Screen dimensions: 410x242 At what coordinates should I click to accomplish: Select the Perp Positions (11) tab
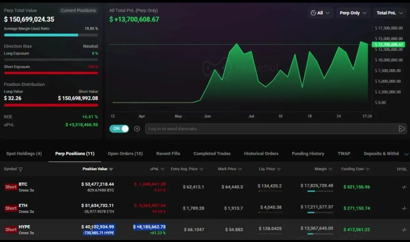pos(75,153)
